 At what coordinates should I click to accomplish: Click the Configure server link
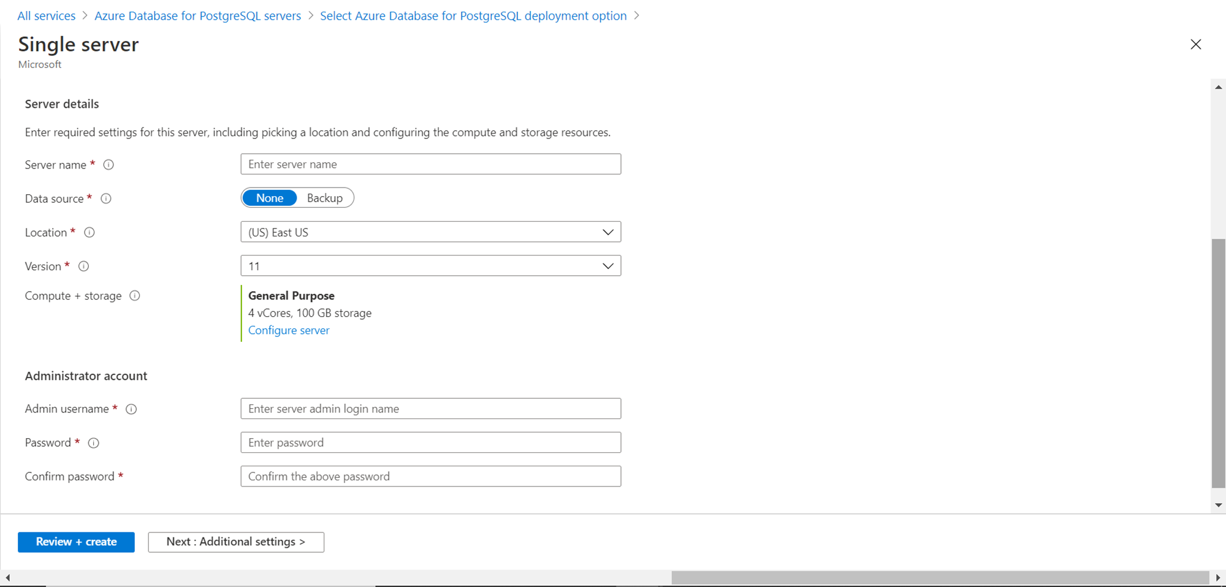[289, 330]
